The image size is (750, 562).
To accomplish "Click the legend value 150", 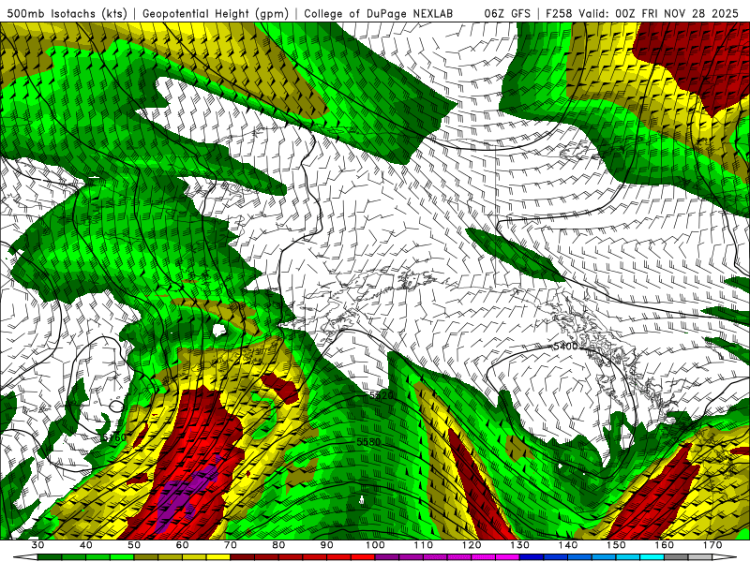I will 617,545.
